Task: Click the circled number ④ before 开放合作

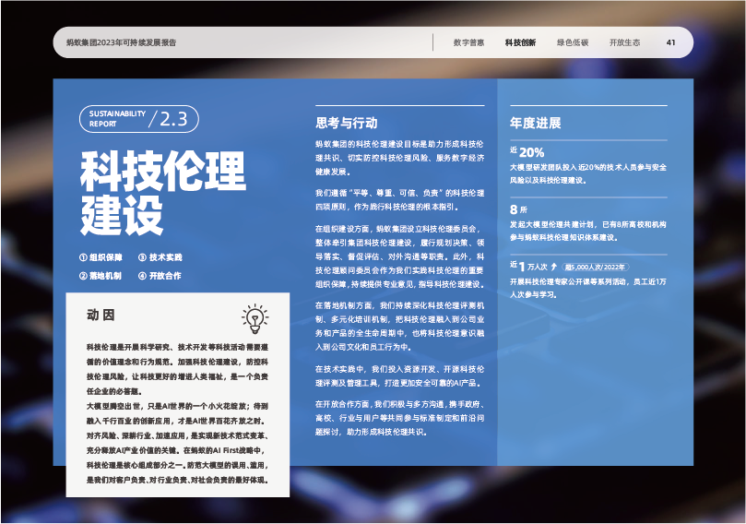Action: tap(142, 276)
